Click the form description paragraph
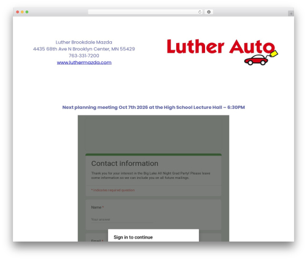Viewport: 307px width, 260px height. [150, 175]
